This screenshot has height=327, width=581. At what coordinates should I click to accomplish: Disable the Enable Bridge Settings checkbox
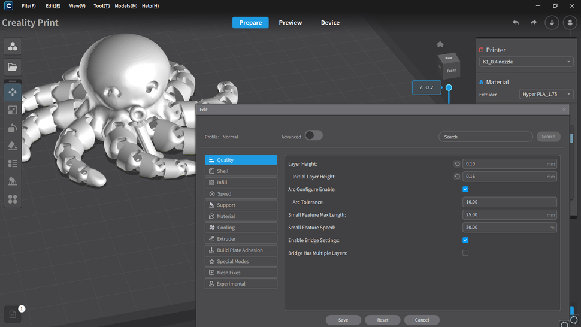[x=465, y=240]
